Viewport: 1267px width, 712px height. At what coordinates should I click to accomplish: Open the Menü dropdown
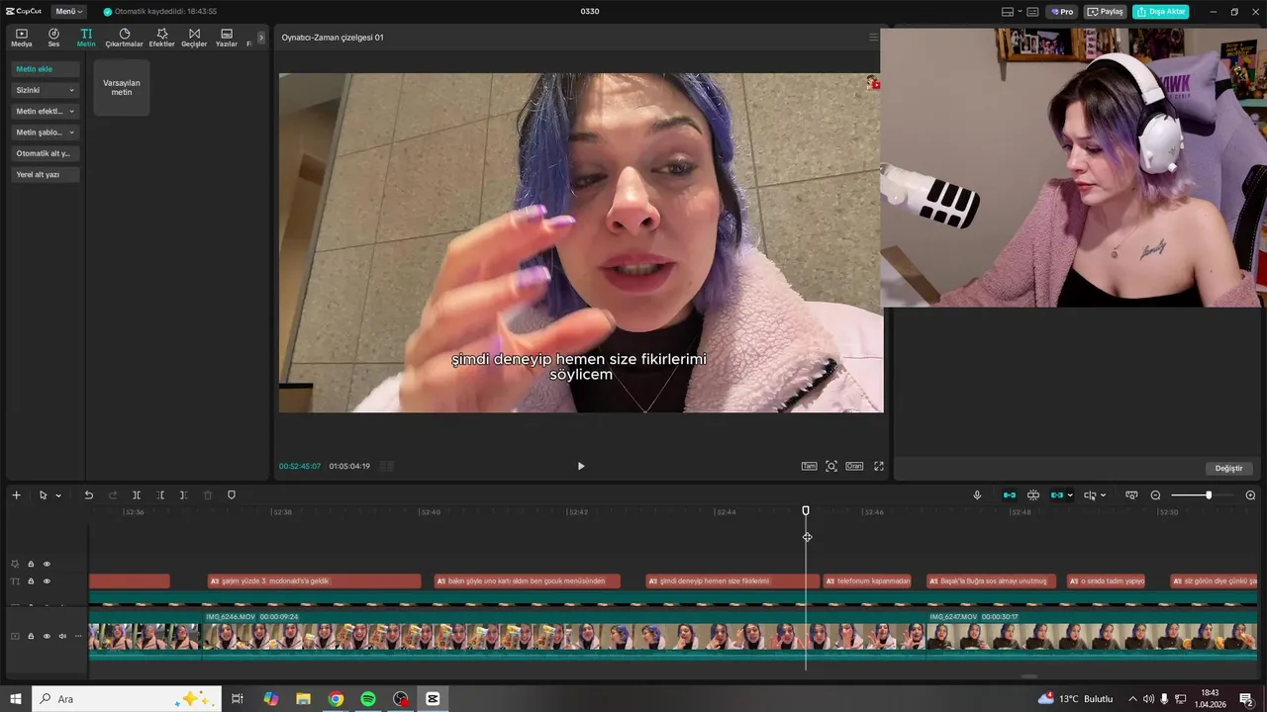tap(69, 12)
